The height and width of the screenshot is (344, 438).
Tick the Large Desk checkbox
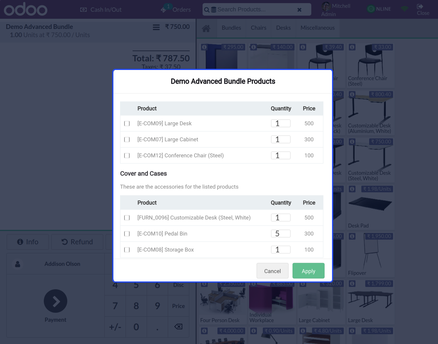(127, 124)
